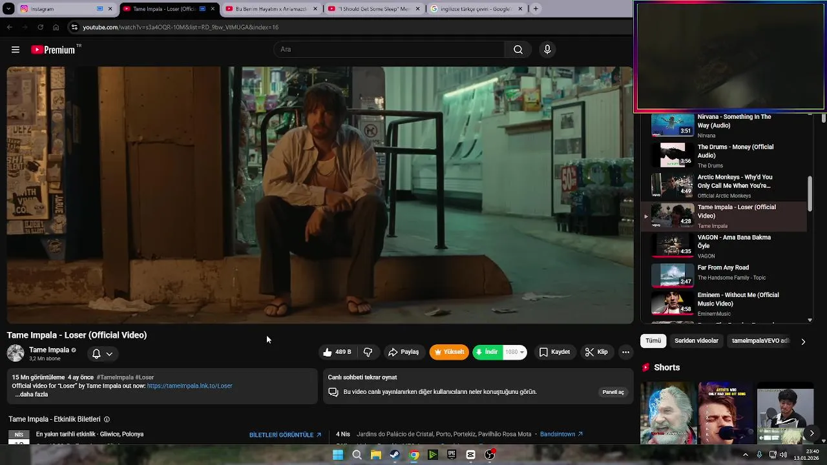Dislike the video with thumbs down
This screenshot has height=465, width=827.
tap(368, 352)
